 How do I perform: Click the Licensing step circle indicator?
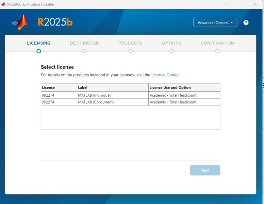[x=39, y=51]
